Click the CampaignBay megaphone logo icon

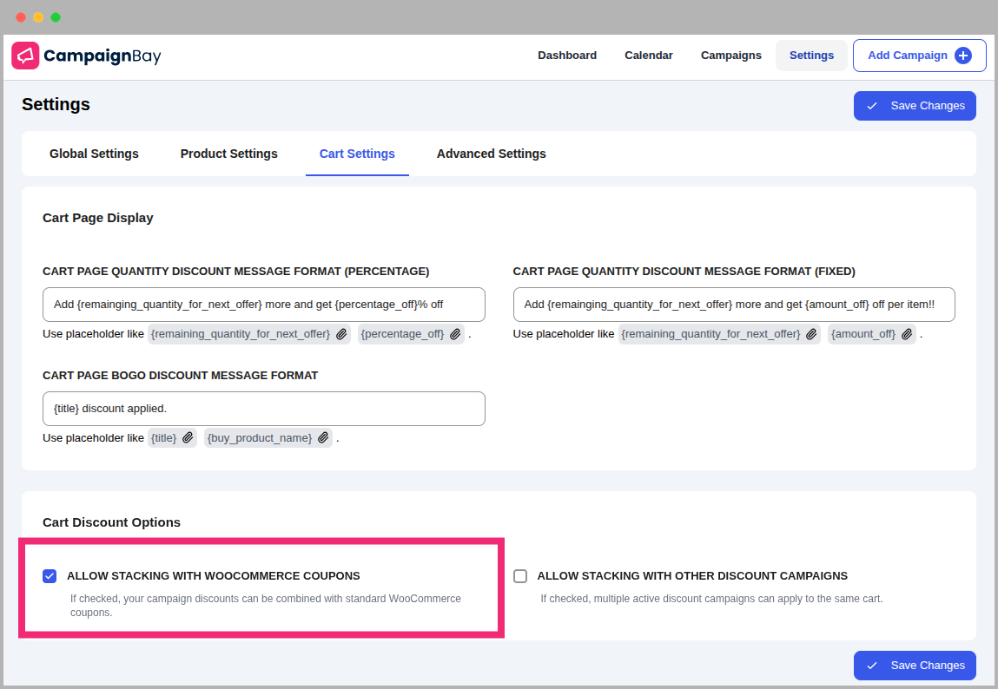25,56
